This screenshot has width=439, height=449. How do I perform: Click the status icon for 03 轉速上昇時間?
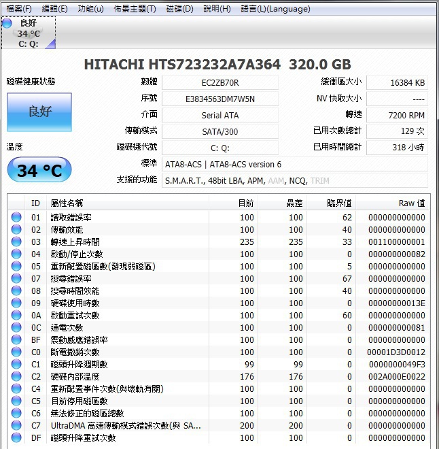point(16,242)
